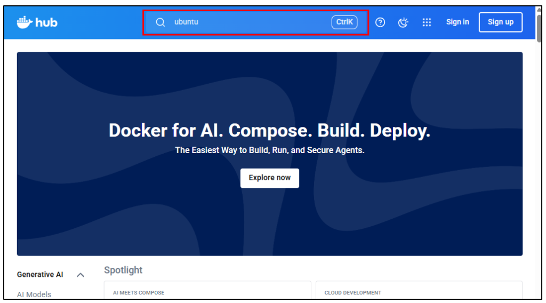The height and width of the screenshot is (303, 546).
Task: Open AI Models in the sidebar
Action: (x=34, y=294)
